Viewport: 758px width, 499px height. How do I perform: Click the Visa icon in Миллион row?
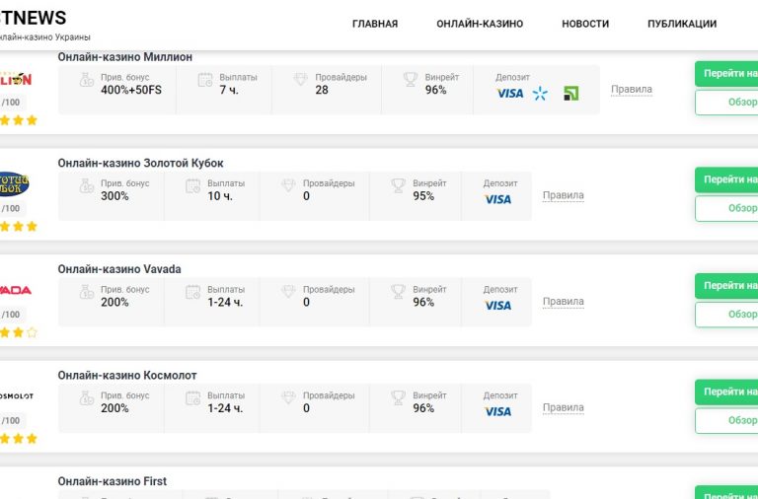tap(510, 94)
